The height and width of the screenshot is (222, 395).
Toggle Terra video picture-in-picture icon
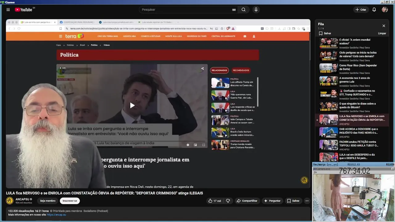click(x=195, y=145)
